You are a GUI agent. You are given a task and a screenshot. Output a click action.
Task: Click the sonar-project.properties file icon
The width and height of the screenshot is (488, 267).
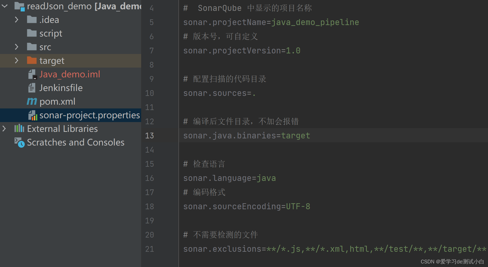(x=33, y=115)
